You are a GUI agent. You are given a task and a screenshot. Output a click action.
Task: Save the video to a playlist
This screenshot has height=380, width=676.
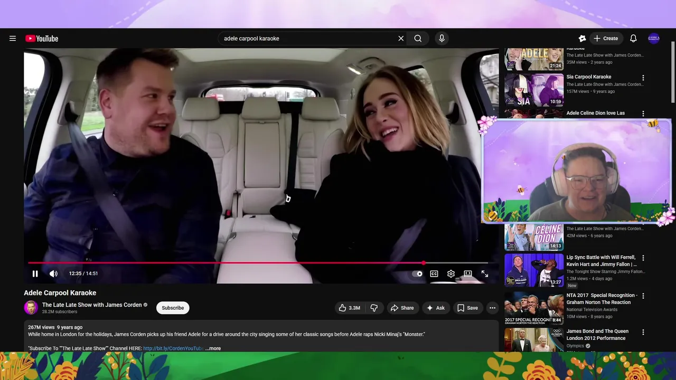[467, 308]
